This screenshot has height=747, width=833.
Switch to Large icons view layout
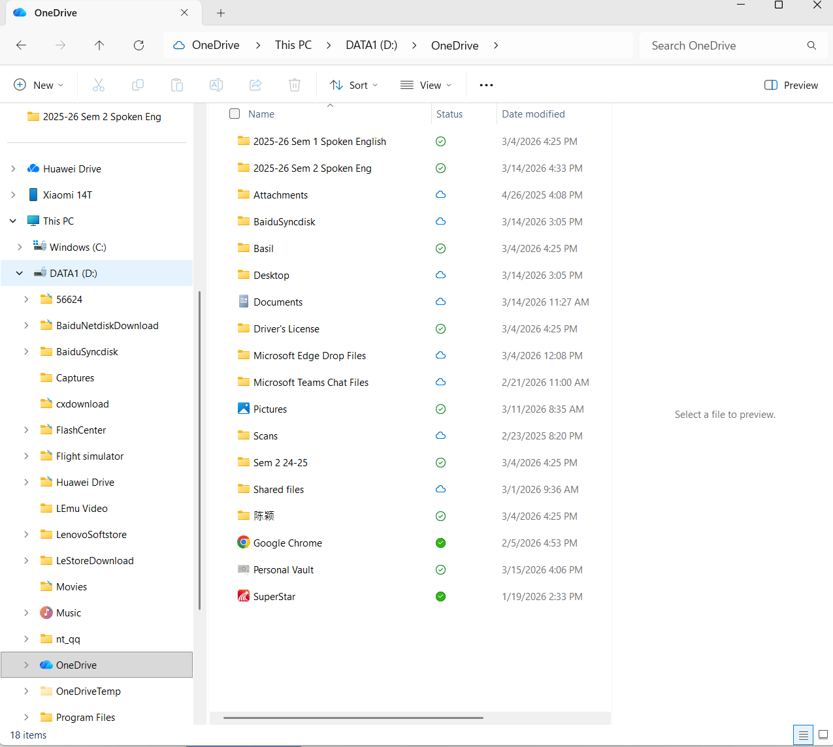[823, 735]
